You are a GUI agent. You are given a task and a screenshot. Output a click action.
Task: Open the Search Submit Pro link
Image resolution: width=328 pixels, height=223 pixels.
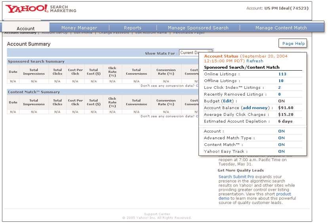pyautogui.click(x=236, y=177)
